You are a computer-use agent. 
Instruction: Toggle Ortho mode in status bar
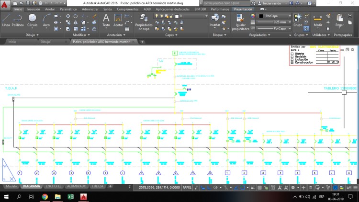209,188
